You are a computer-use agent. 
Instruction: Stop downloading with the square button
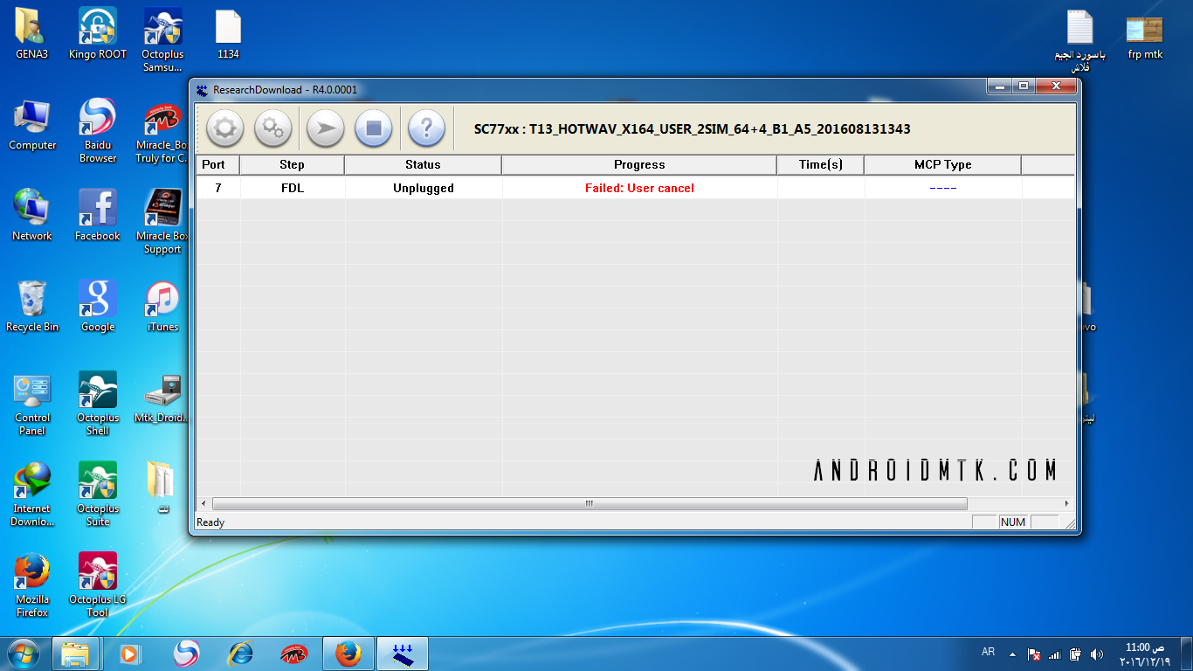pos(373,129)
